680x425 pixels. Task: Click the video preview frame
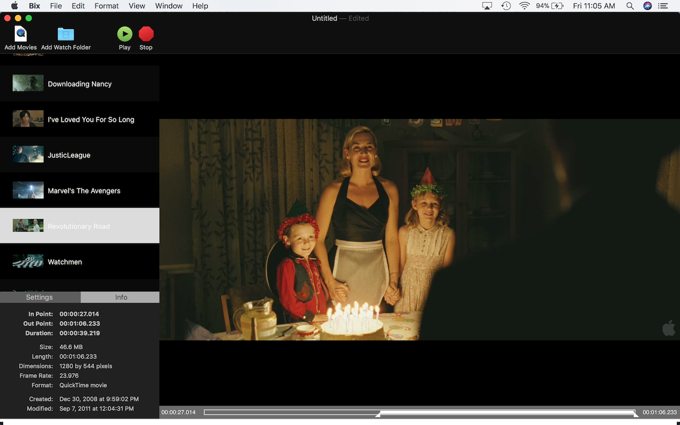point(420,229)
